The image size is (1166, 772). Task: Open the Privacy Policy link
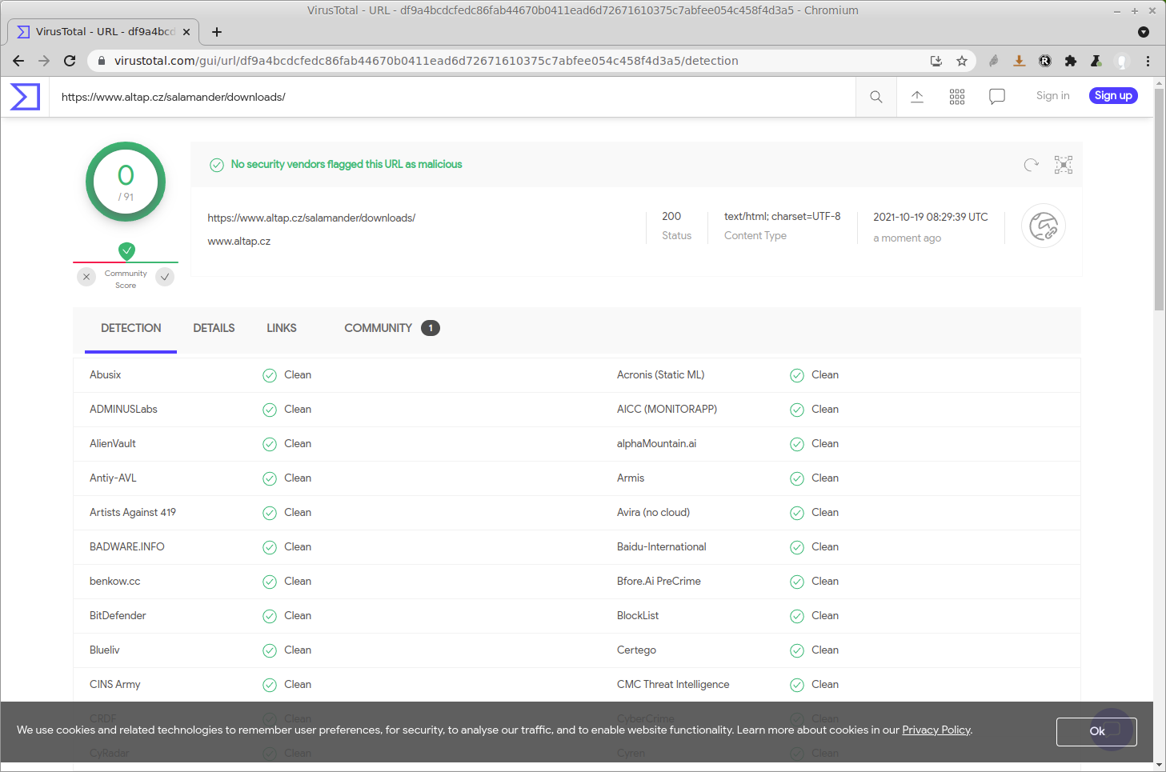coord(936,730)
